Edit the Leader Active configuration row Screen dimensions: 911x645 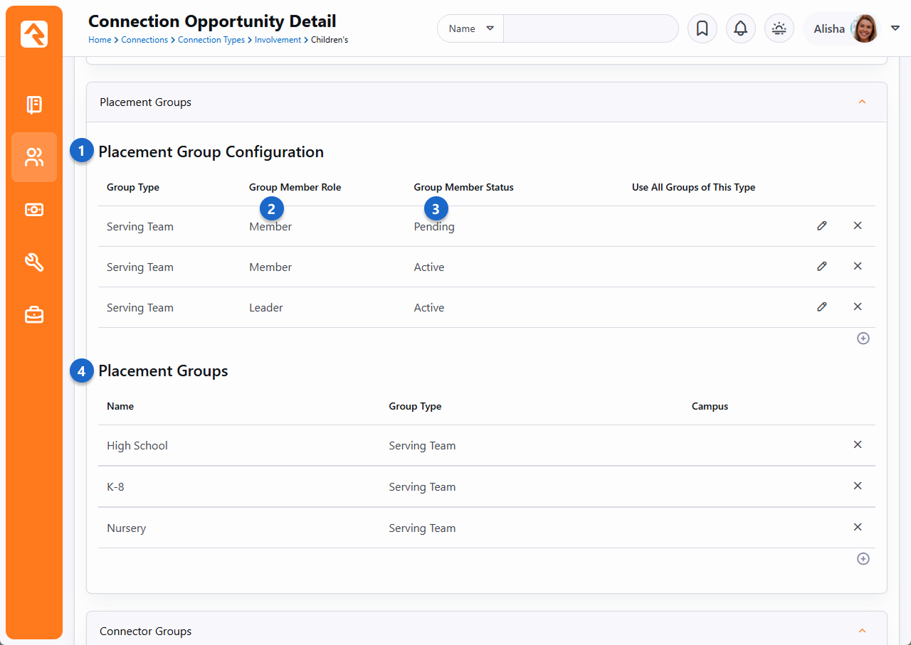pos(821,307)
